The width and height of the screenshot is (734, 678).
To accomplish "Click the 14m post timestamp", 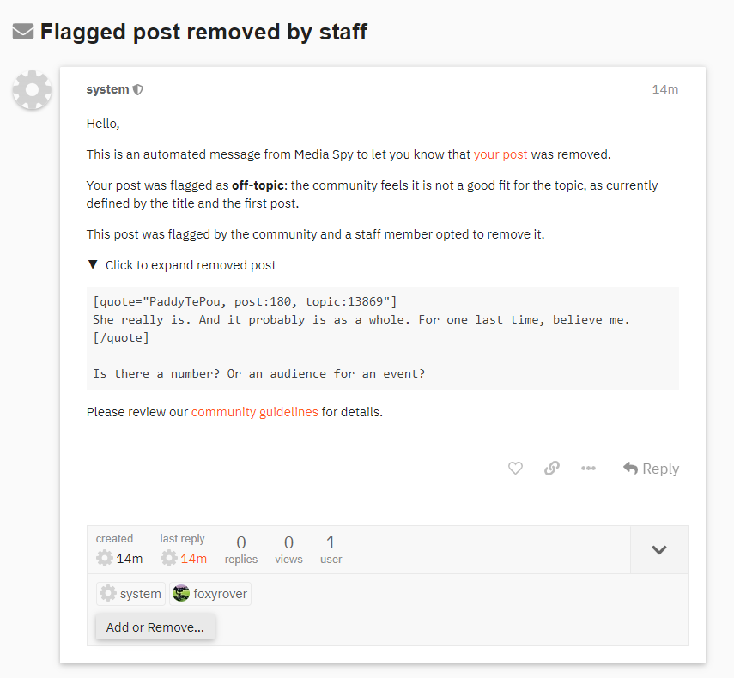I will tap(664, 90).
